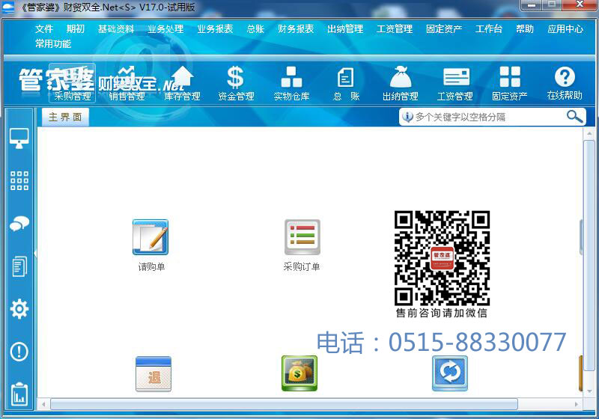This screenshot has width=599, height=419.
Task: Click the green money bag icon
Action: 299,373
